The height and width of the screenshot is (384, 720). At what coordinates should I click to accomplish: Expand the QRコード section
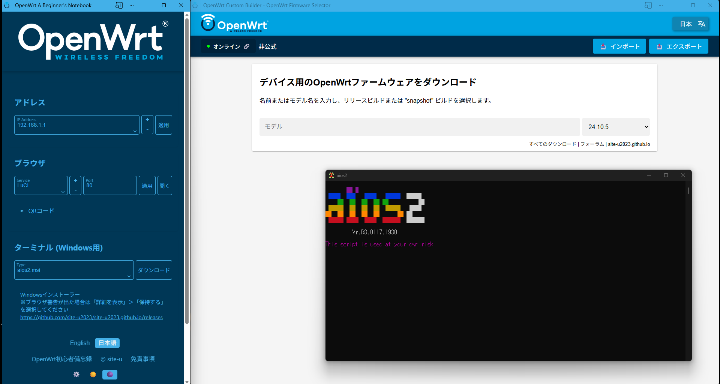coord(37,211)
